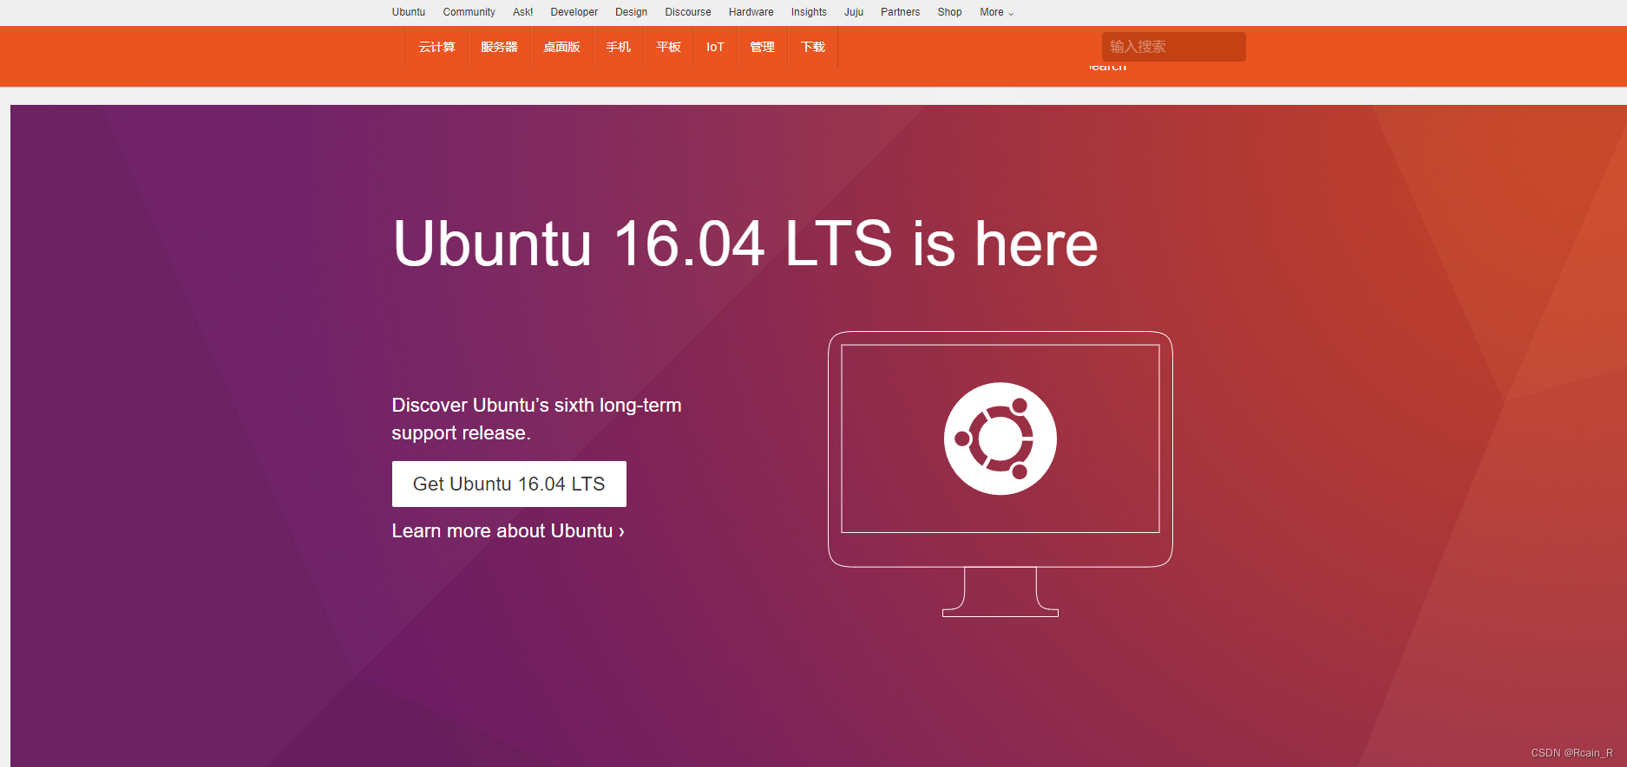Focus the 输入搜索 search field

(x=1173, y=47)
